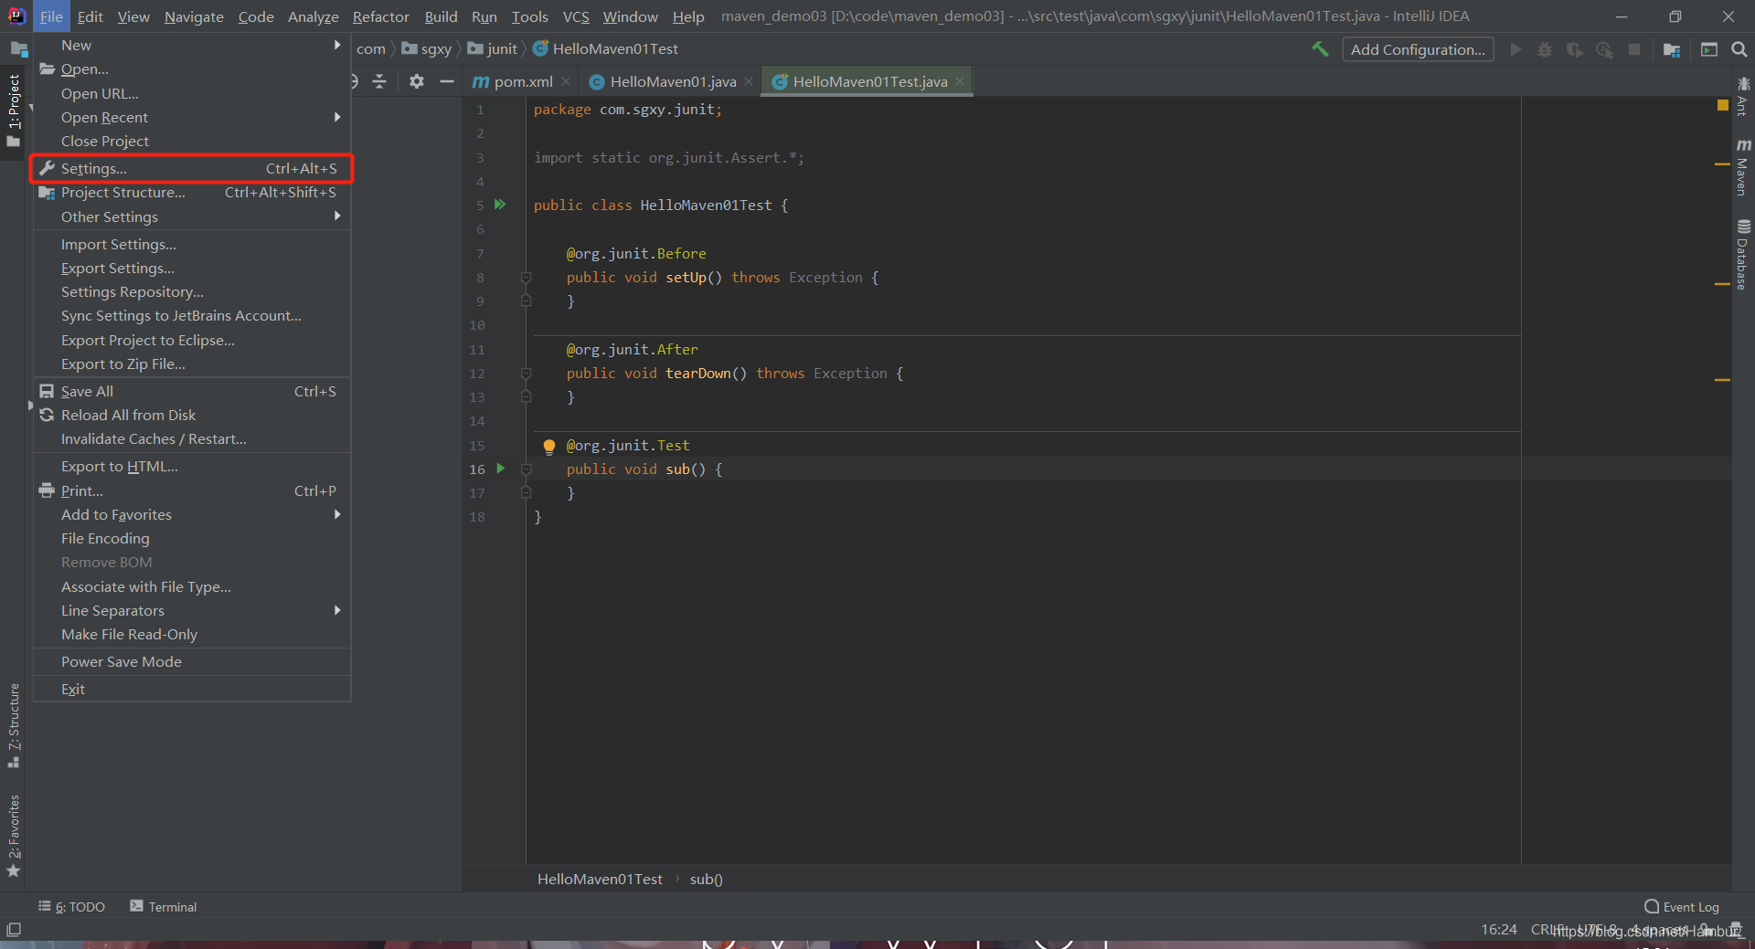Image resolution: width=1755 pixels, height=949 pixels.
Task: Expand the Line Separators submenu
Action: pos(192,610)
